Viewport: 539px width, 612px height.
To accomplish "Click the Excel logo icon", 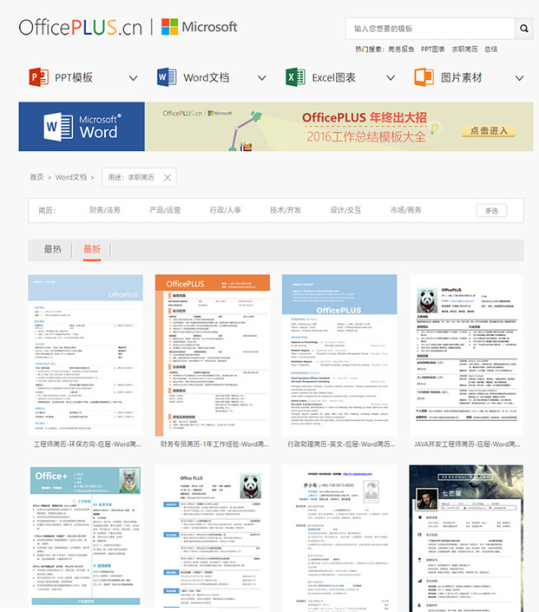I will pos(295,77).
